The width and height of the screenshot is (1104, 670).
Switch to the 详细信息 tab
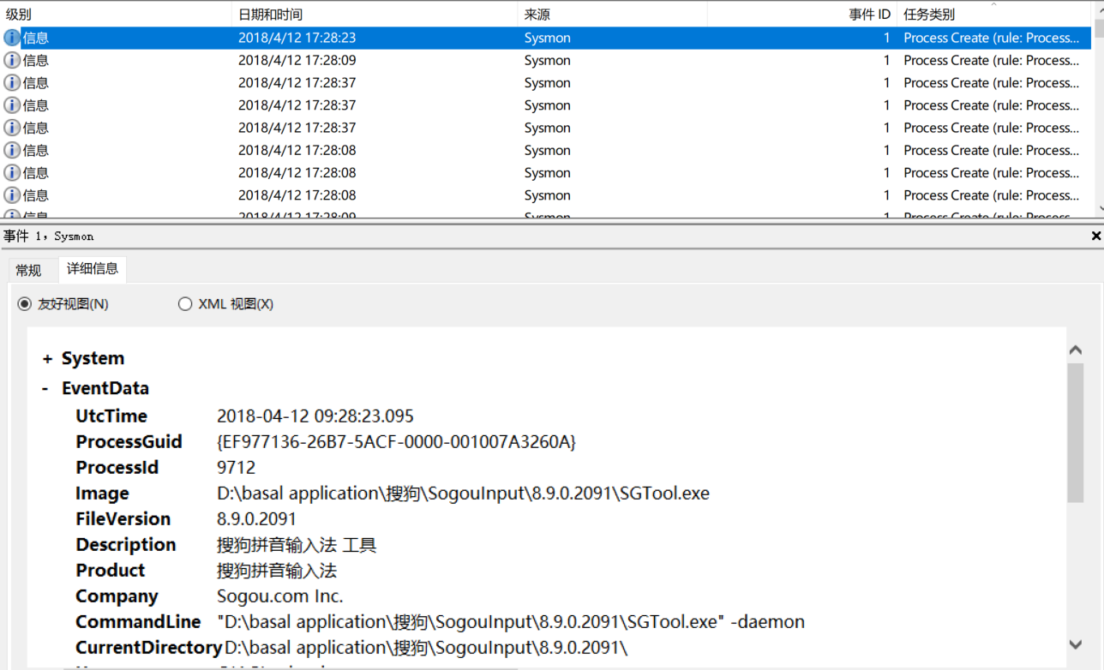[93, 269]
